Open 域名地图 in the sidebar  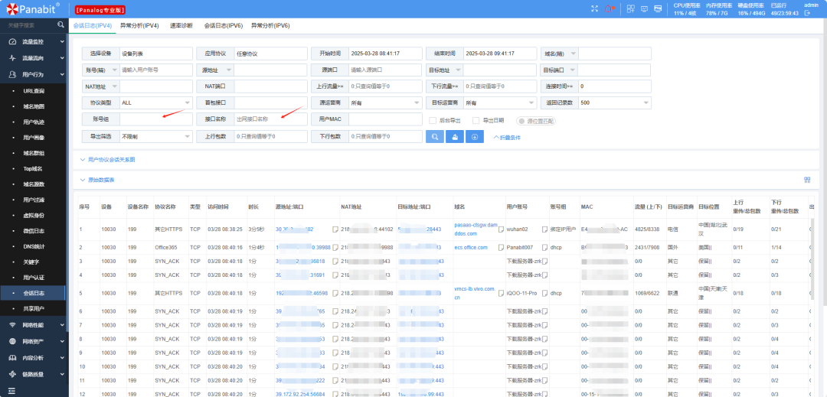point(34,106)
